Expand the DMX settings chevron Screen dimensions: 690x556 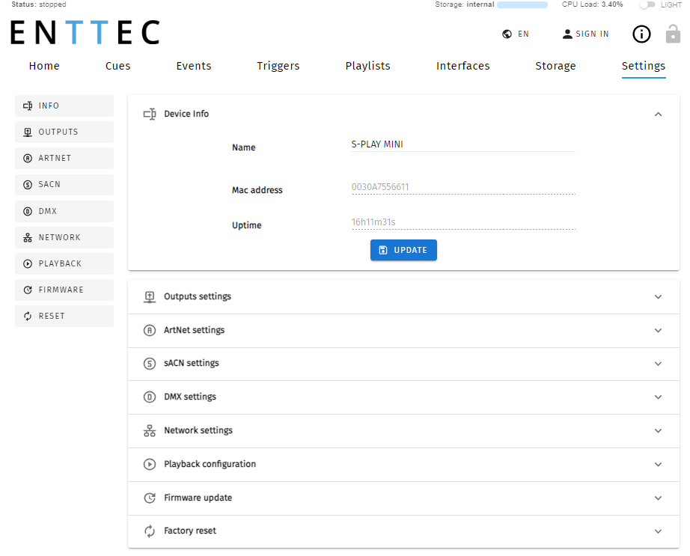point(658,397)
